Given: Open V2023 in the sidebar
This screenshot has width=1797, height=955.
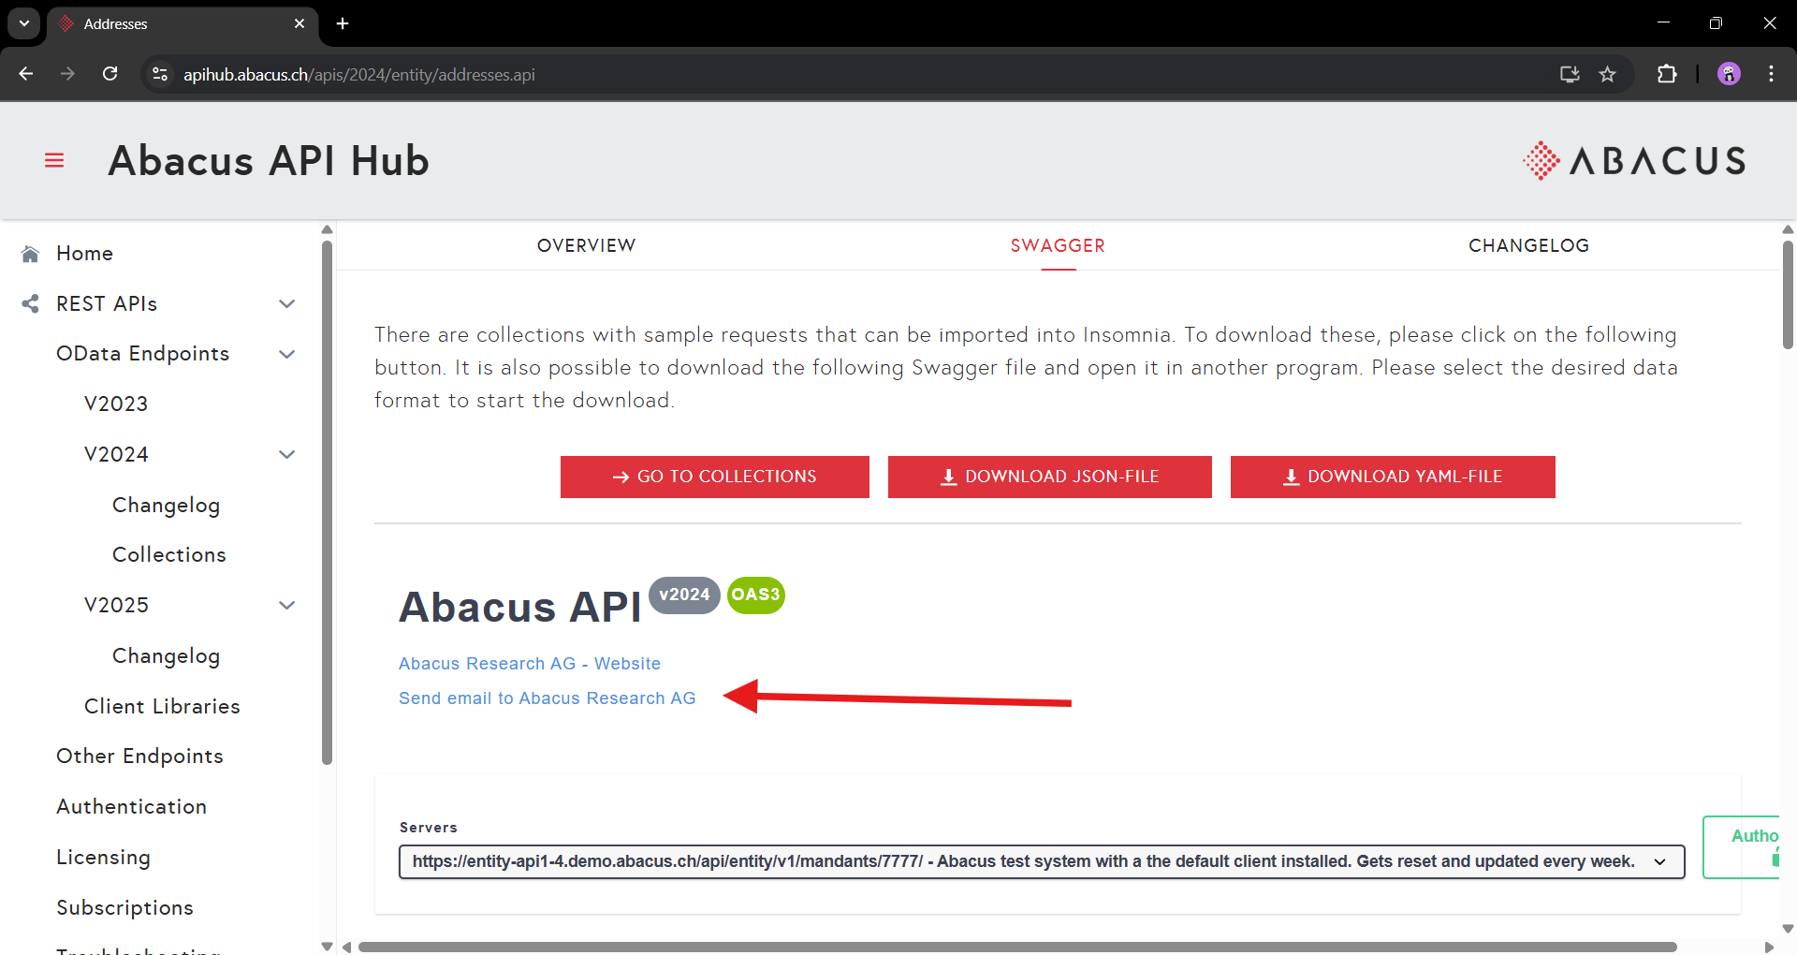Looking at the screenshot, I should click(x=116, y=404).
